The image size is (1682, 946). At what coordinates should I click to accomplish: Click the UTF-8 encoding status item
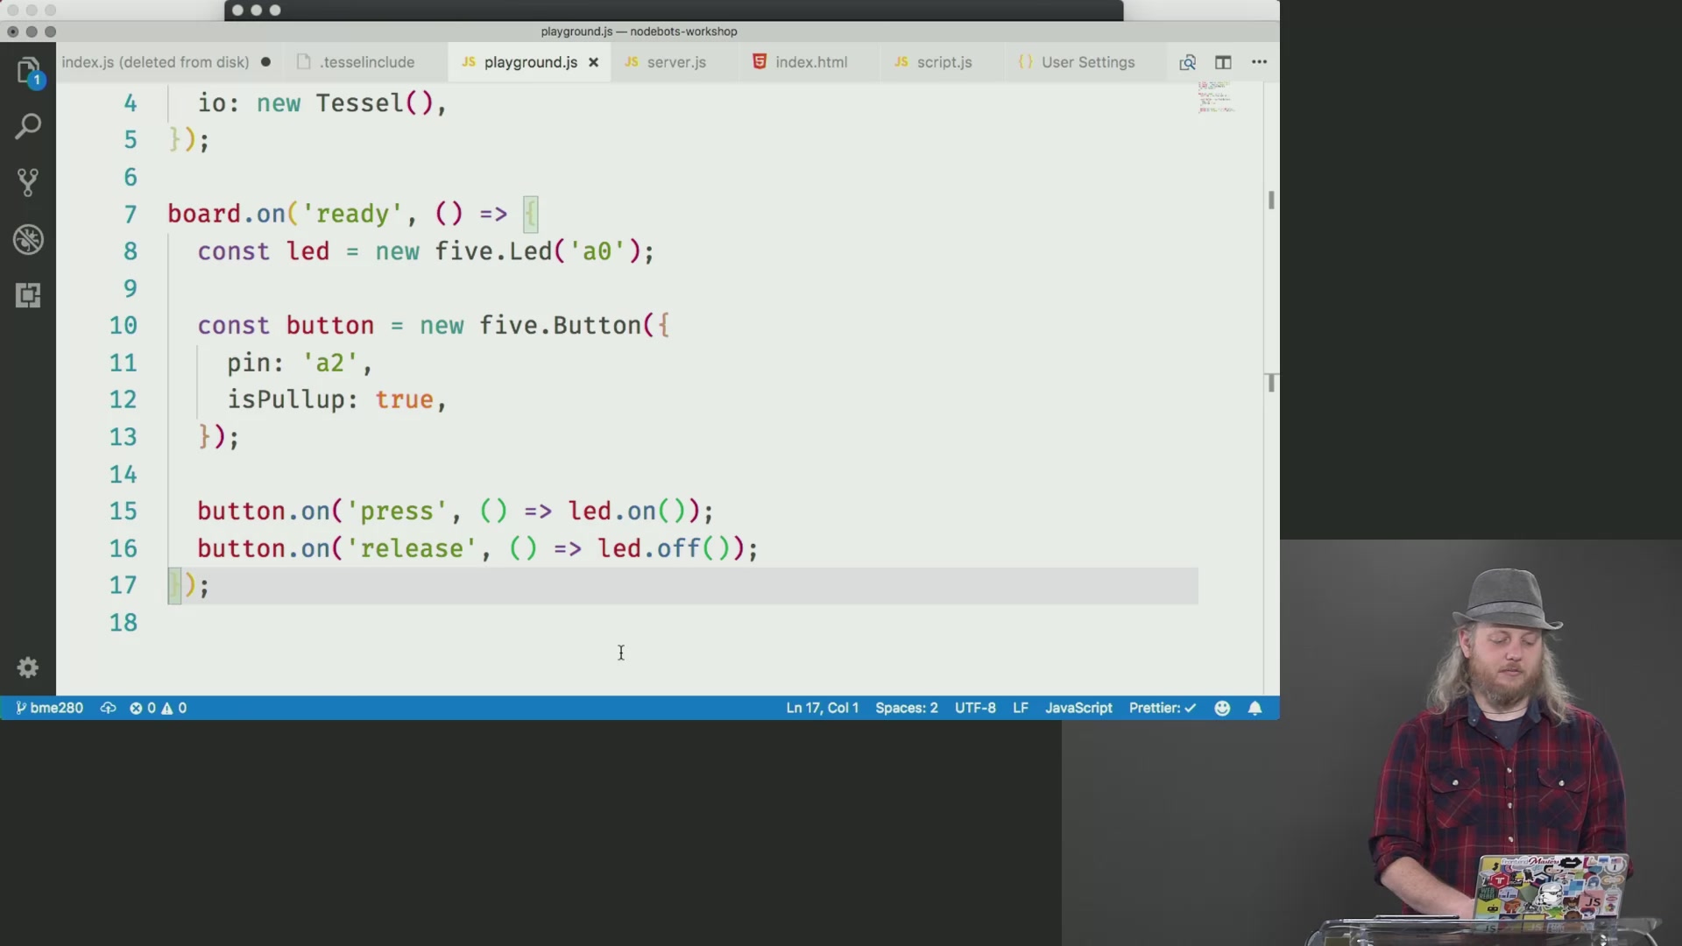click(x=974, y=707)
